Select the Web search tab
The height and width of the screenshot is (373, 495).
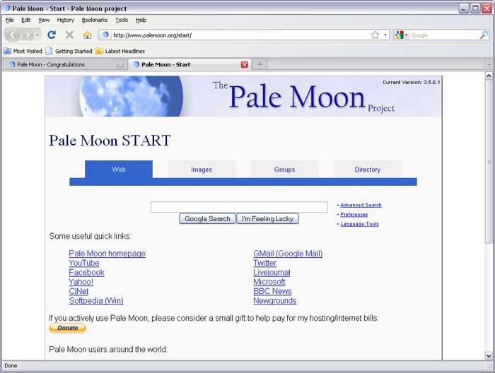coord(119,170)
